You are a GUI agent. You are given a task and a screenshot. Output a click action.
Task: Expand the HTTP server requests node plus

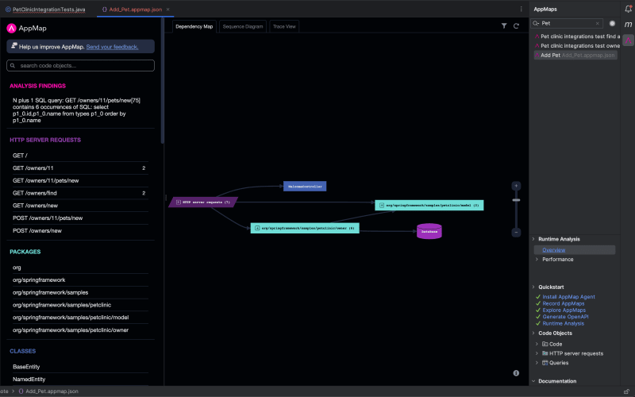(x=179, y=202)
